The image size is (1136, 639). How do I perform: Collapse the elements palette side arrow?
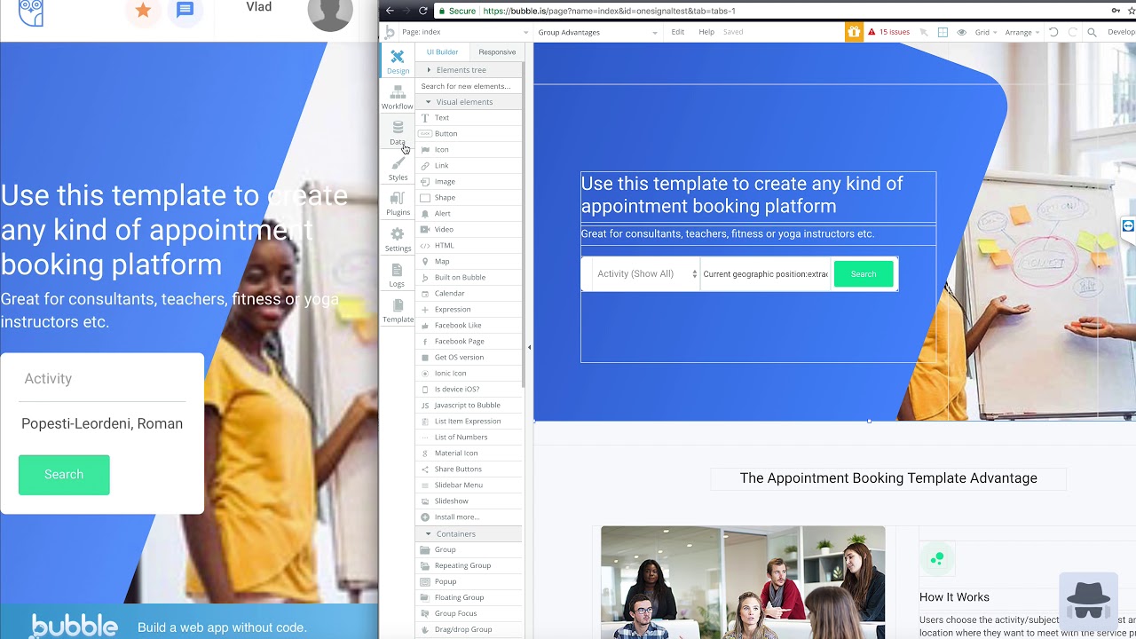pos(529,348)
